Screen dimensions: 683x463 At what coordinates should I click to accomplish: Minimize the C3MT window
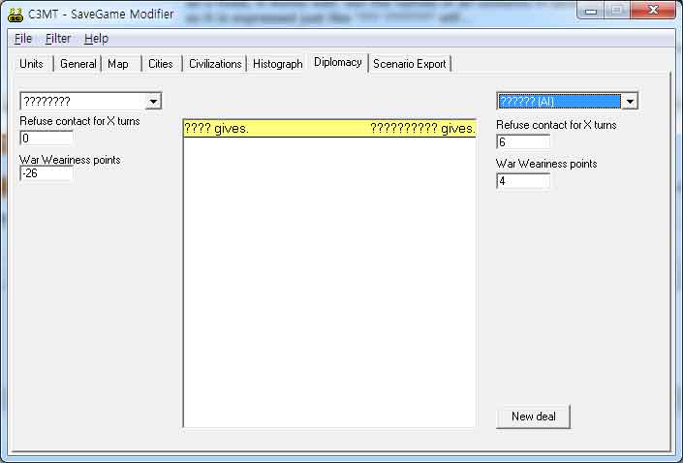tap(591, 11)
